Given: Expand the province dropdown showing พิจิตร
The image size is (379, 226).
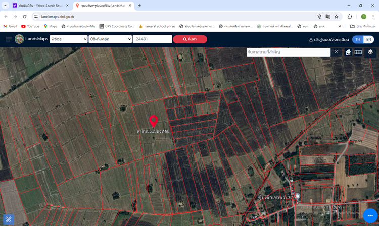Looking at the screenshot, I should pyautogui.click(x=69, y=39).
